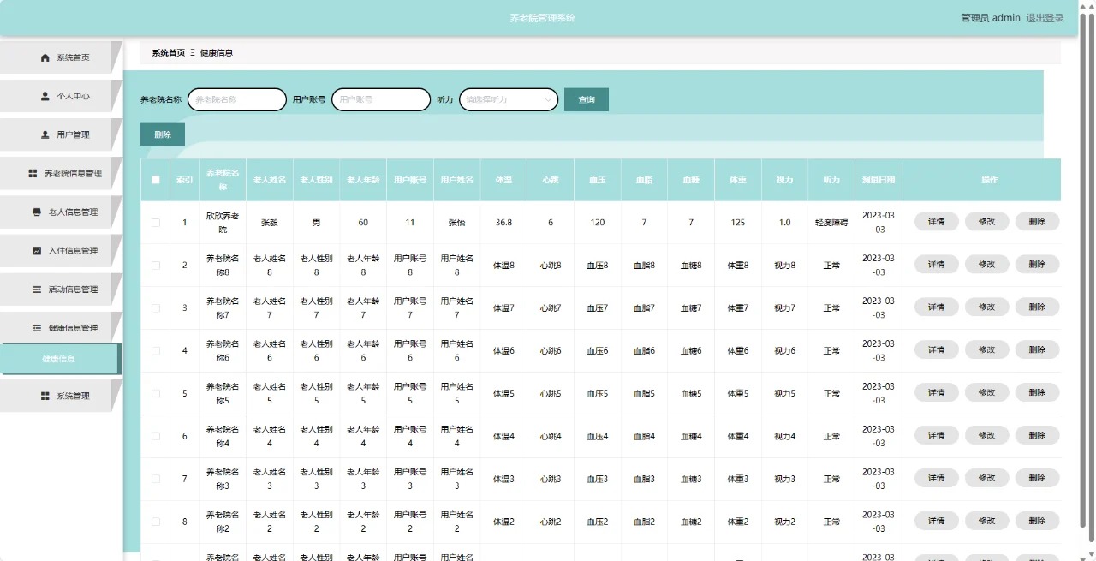The image size is (1096, 561).
Task: Open 系统首页 in the sidebar
Action: (x=62, y=57)
